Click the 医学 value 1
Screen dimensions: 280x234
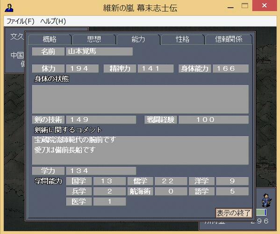pos(110,201)
